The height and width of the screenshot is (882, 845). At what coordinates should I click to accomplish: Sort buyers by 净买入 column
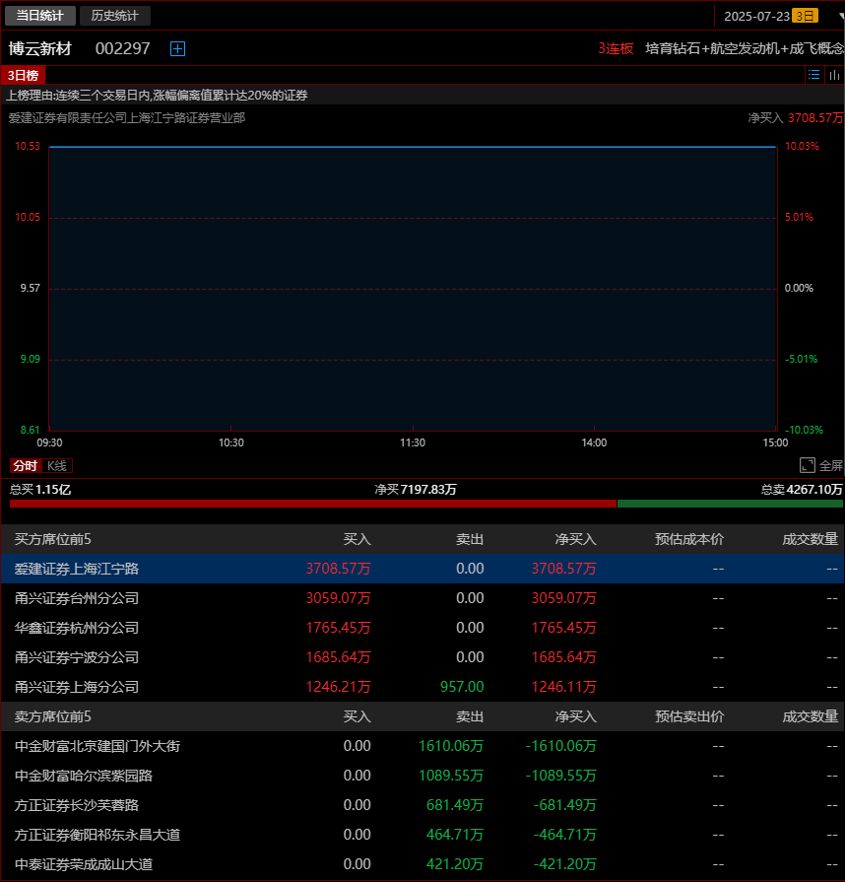click(576, 539)
